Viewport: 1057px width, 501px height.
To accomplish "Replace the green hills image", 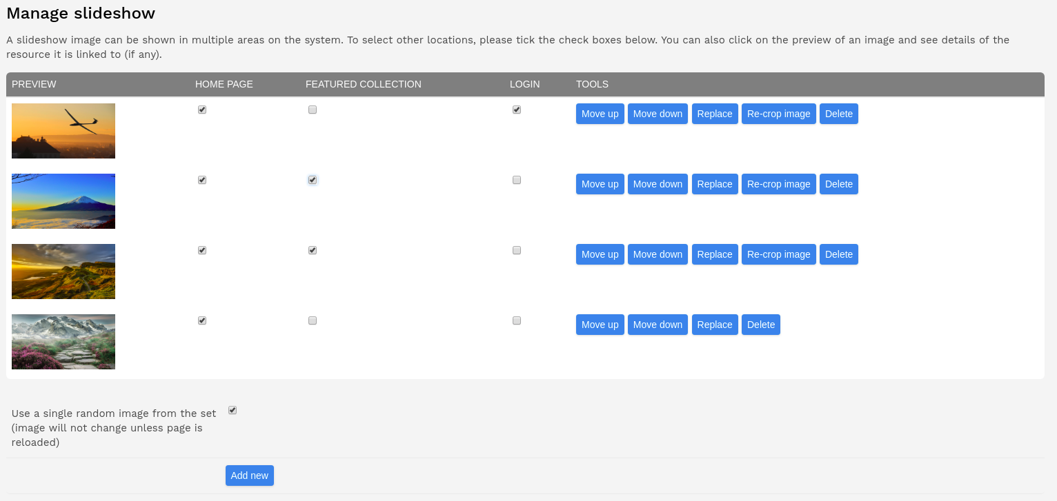I will click(715, 254).
